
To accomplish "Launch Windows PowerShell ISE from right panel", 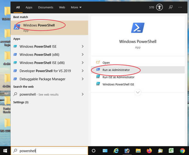I will 118,84.
